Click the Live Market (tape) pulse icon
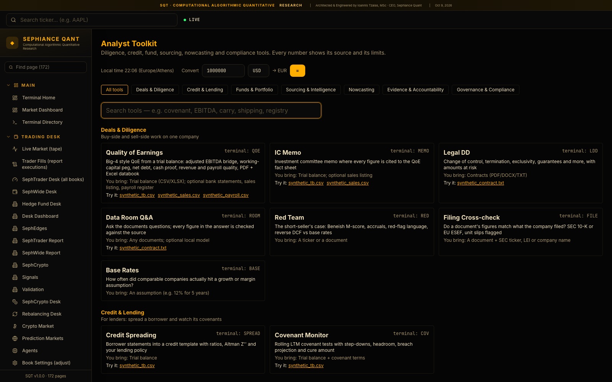 (15, 149)
